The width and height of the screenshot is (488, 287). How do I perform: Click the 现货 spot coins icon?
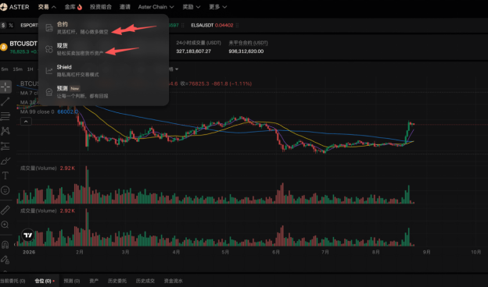click(x=49, y=49)
